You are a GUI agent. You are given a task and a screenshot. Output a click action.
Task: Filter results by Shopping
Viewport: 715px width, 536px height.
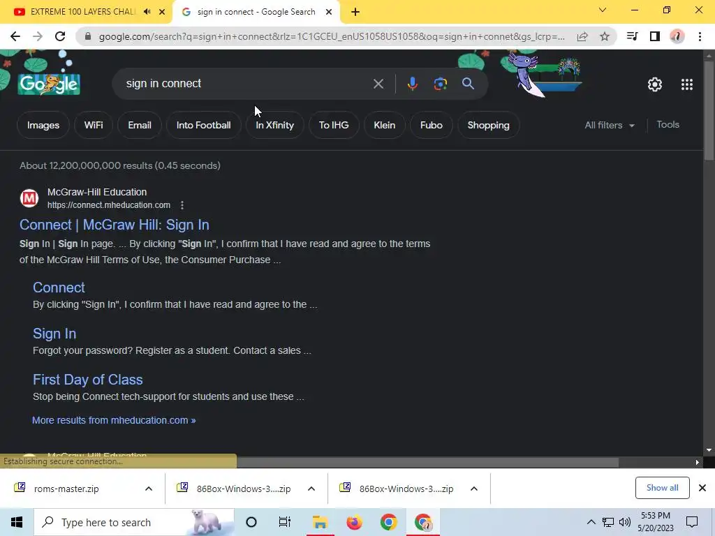488,126
